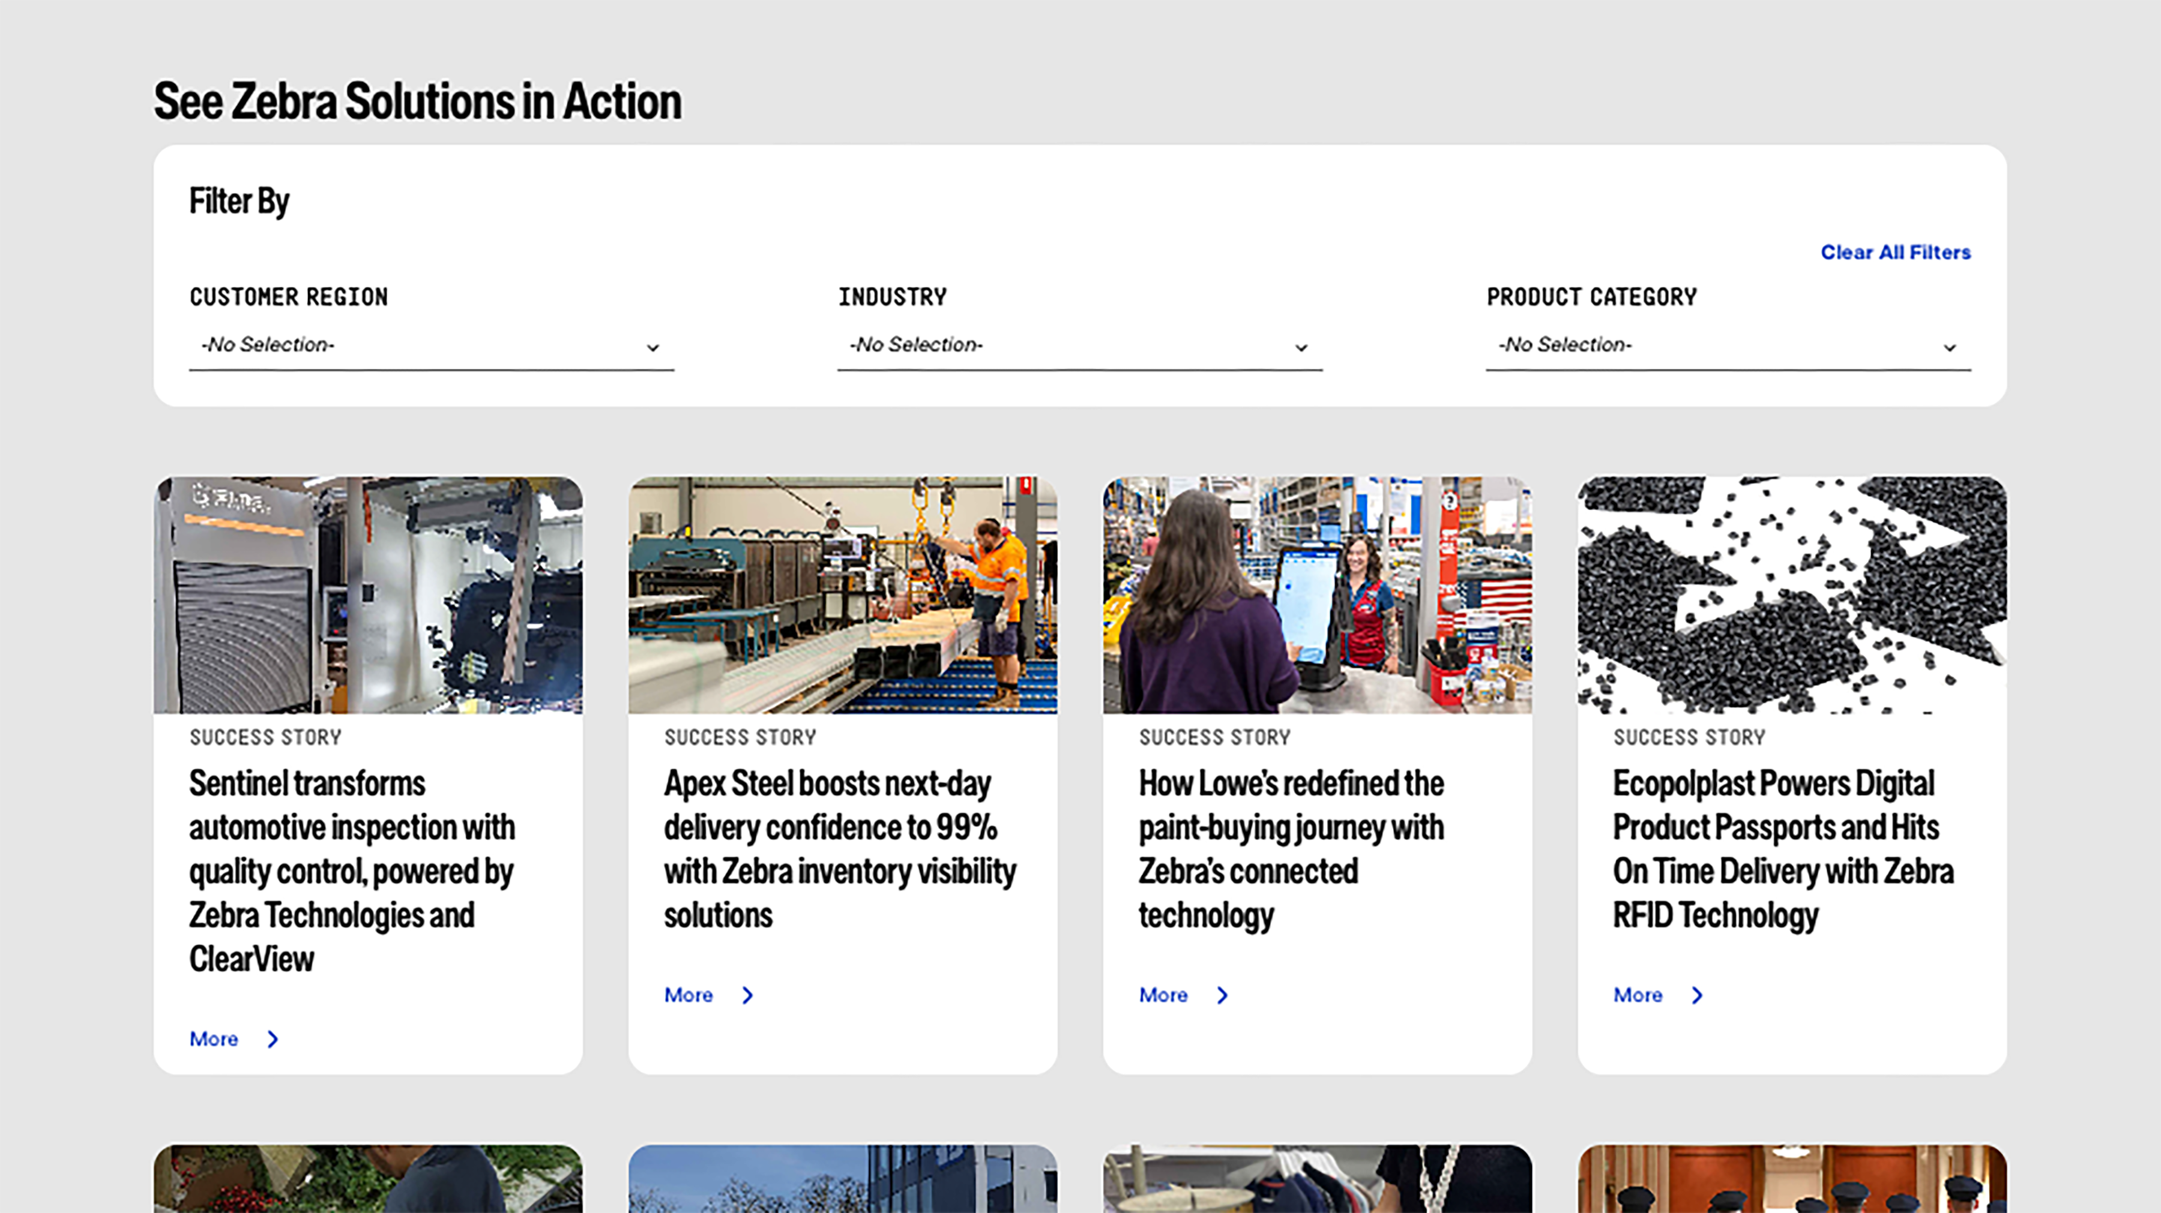
Task: Click More under the Apex Steel story
Action: pyautogui.click(x=688, y=995)
